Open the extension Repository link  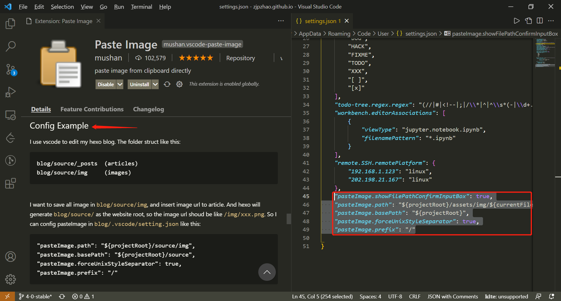coord(240,58)
